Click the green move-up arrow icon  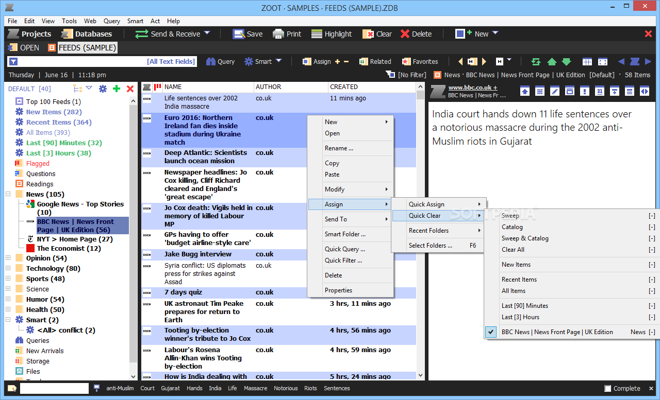[x=552, y=62]
